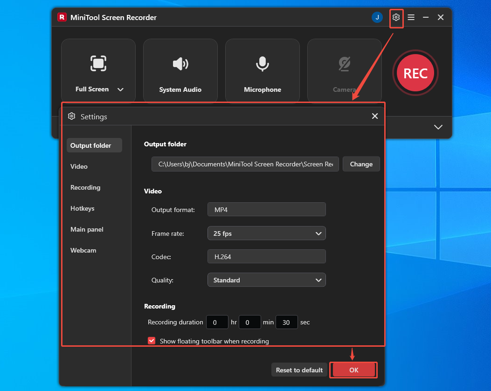Start recording with the REC button
This screenshot has width=491, height=391.
click(415, 73)
